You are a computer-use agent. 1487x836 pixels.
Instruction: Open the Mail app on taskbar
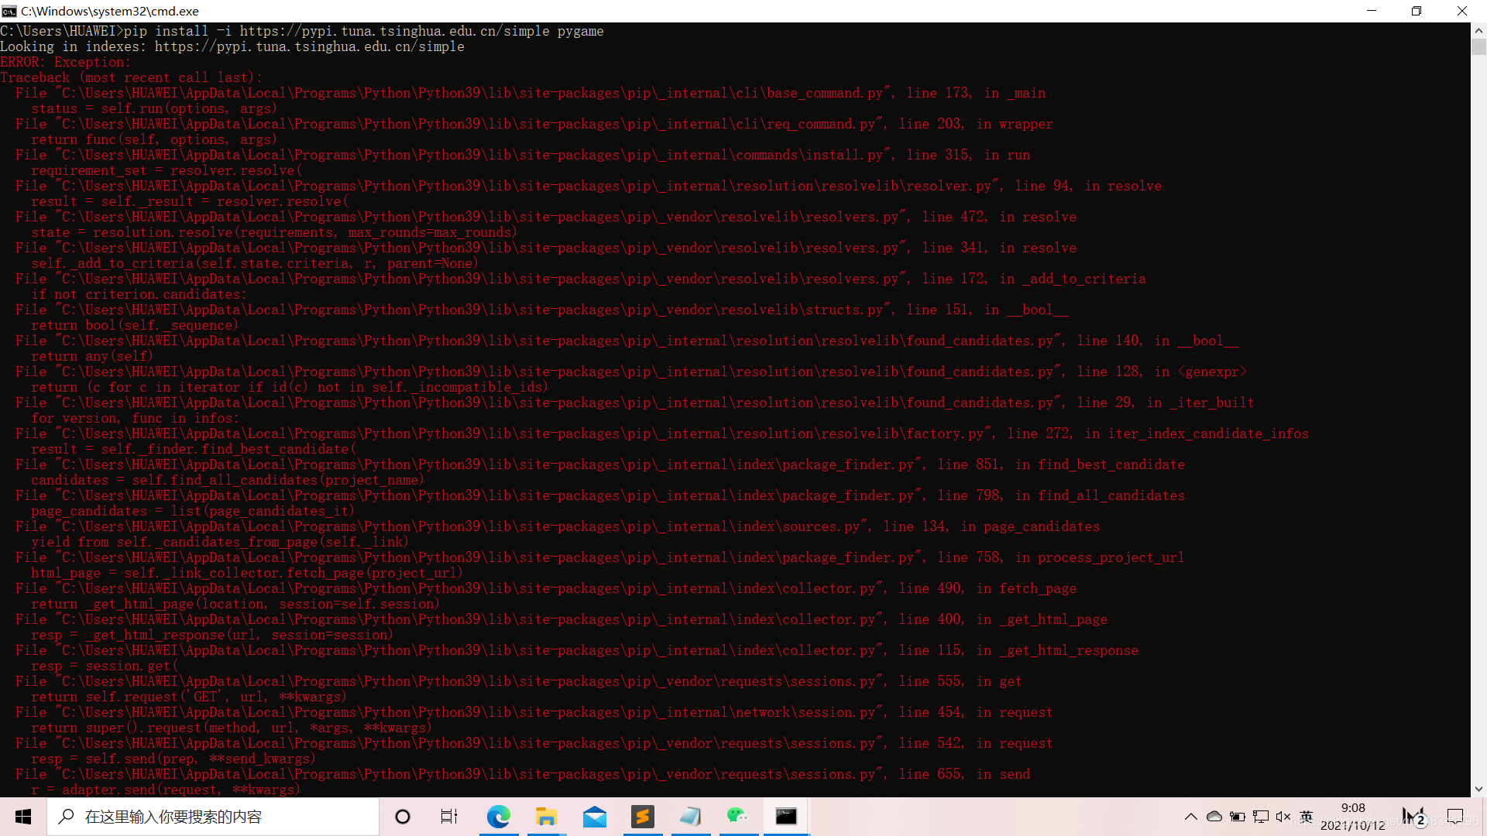click(594, 817)
